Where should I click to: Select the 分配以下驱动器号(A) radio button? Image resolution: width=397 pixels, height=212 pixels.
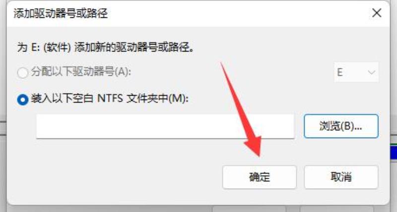[22, 72]
